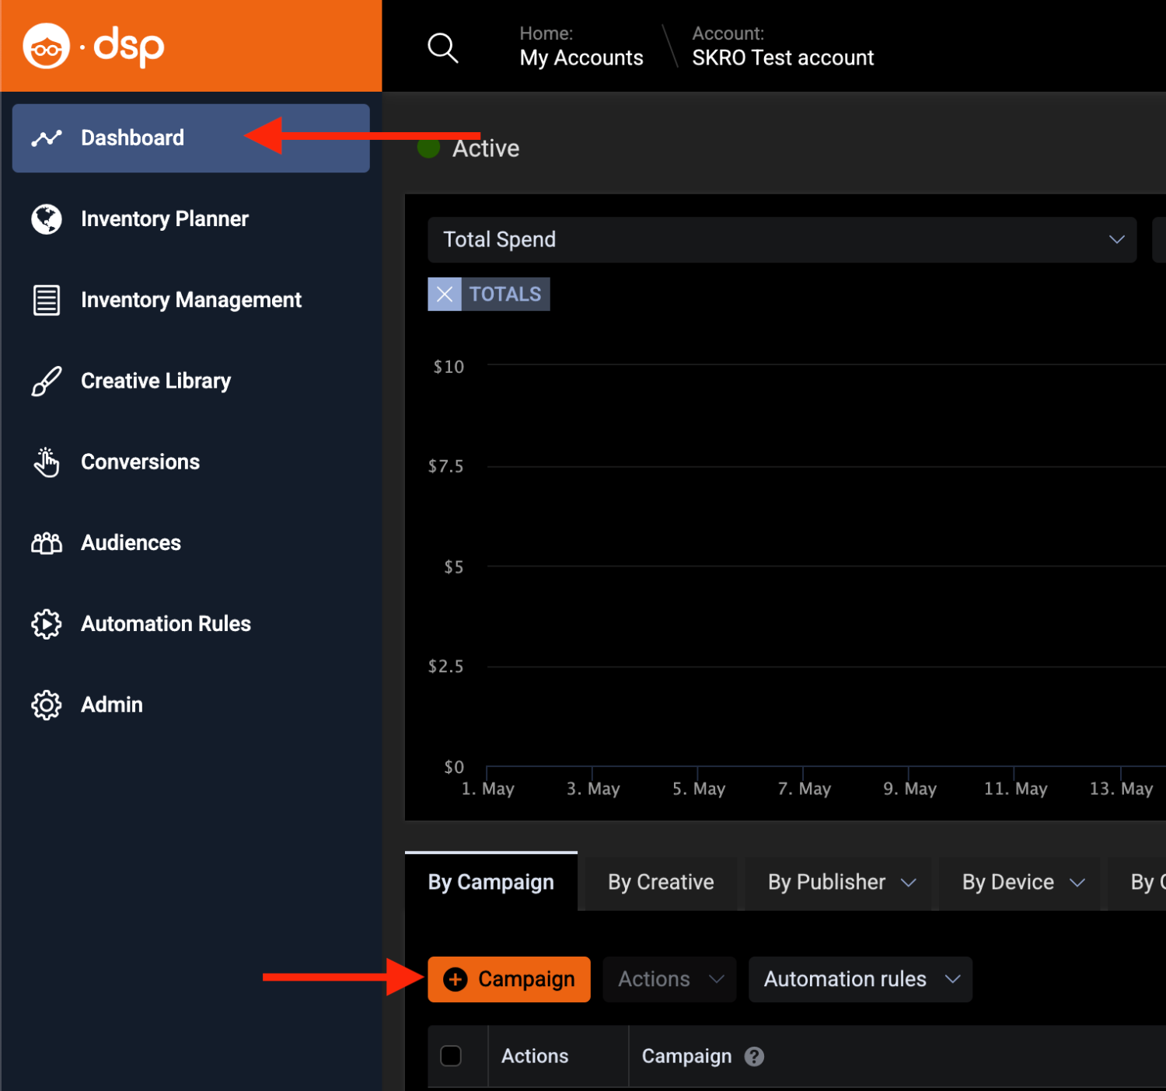Click SKRO Test account breadcrumb

[783, 58]
